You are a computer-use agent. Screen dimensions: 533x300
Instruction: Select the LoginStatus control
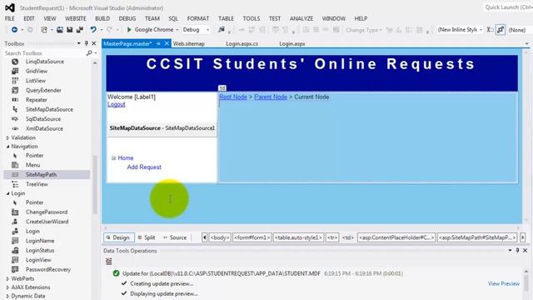pos(40,250)
